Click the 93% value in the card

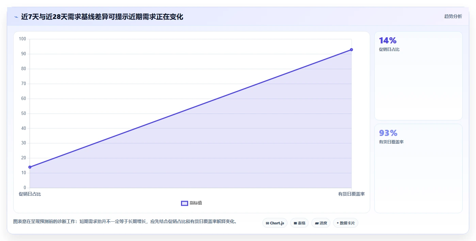click(388, 133)
